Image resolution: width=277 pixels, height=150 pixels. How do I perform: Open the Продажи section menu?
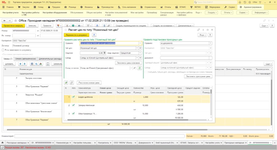point(54,7)
